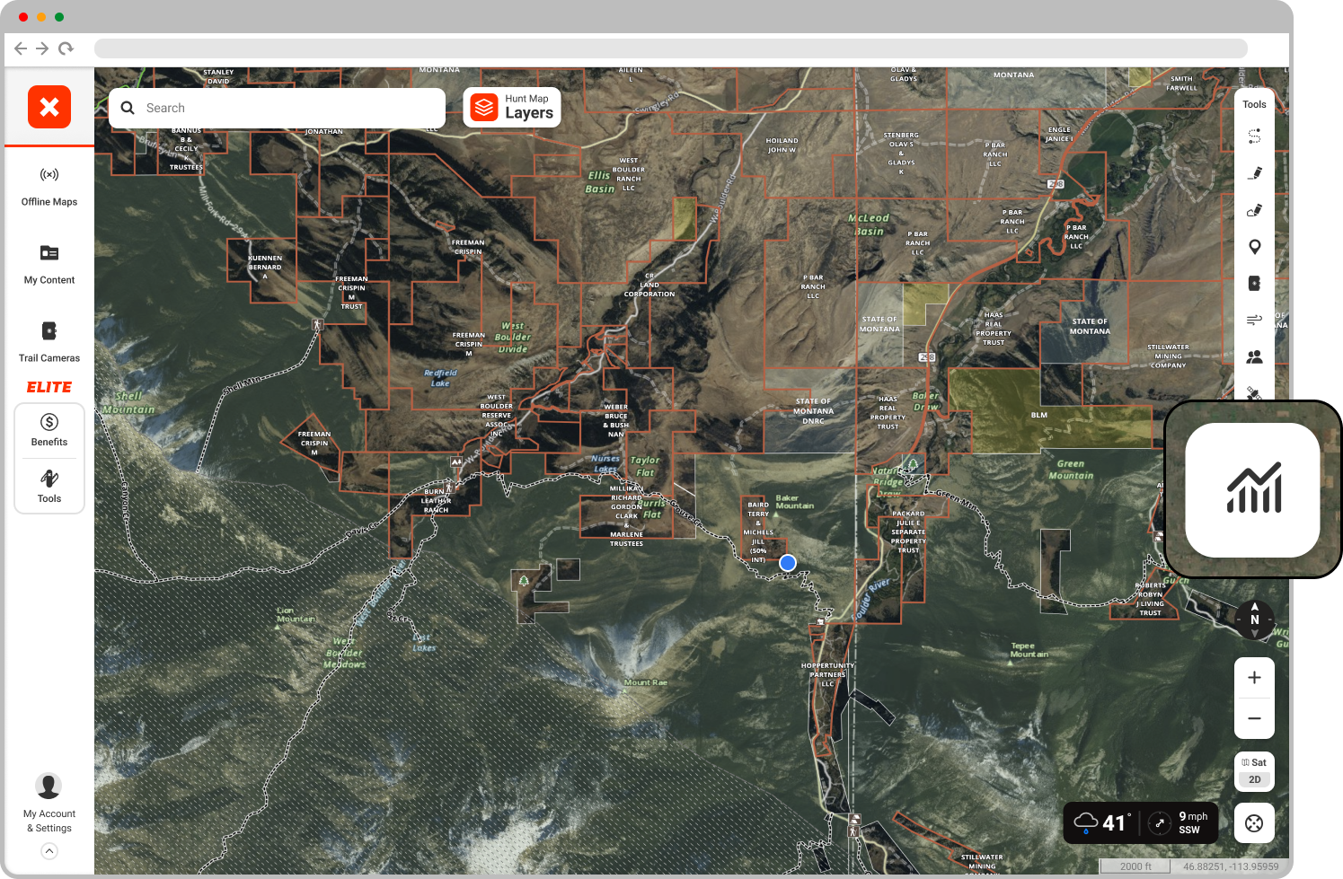Select the route builder tool
Viewport: 1343px width, 879px height.
coord(1255,136)
